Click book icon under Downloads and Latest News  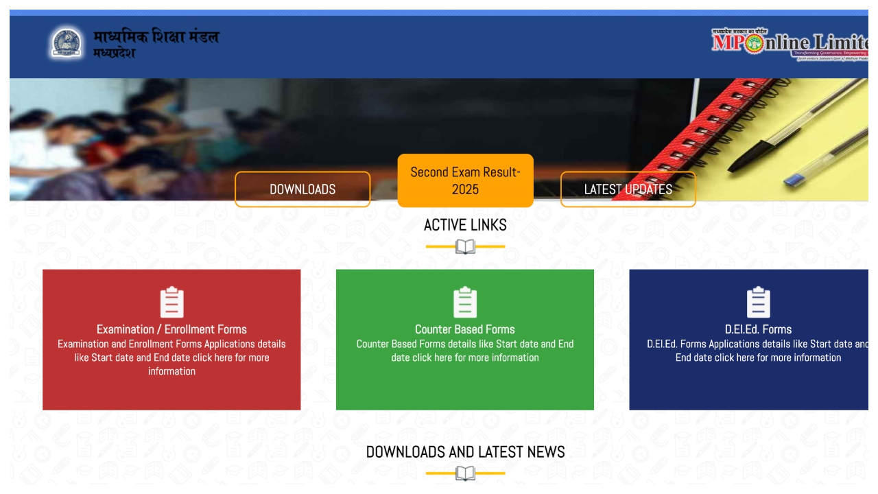(x=465, y=473)
